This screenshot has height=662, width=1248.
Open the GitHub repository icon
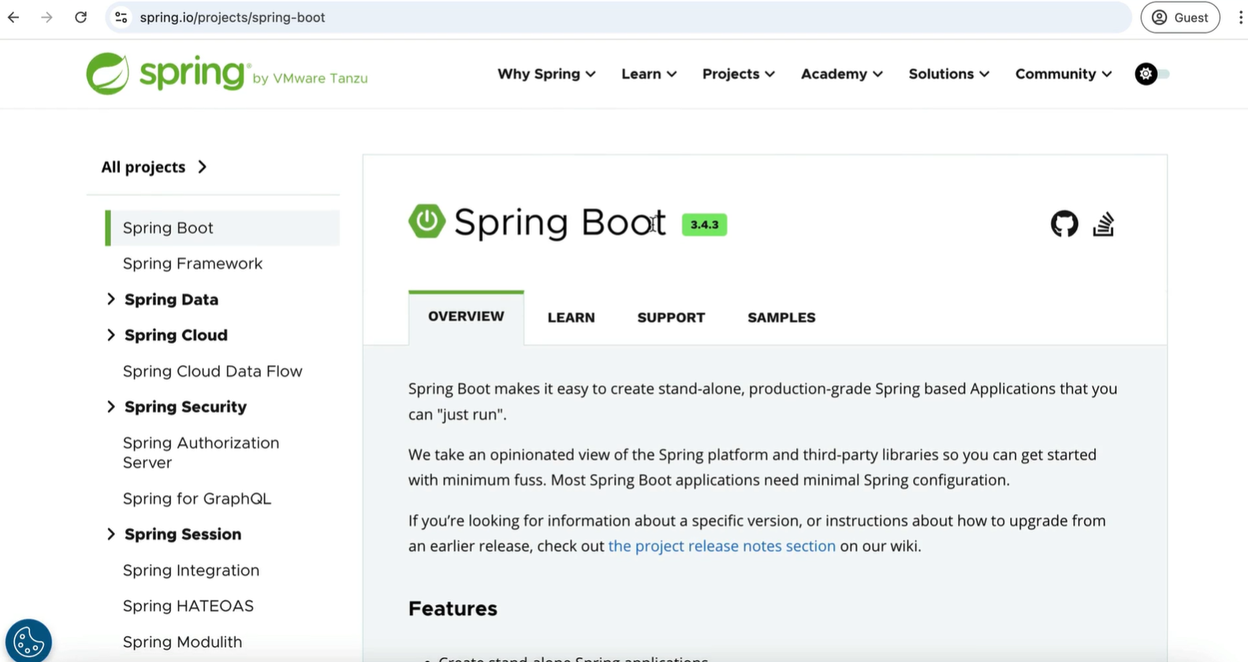click(1064, 224)
